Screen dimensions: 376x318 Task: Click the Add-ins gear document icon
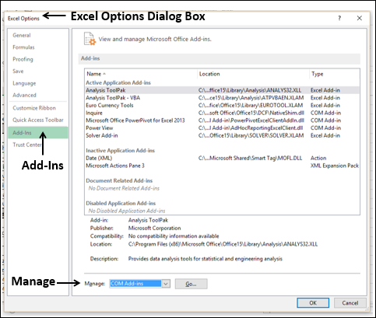click(90, 39)
